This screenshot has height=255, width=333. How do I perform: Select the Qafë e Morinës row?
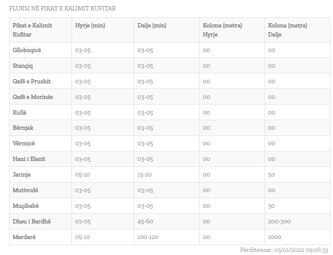pyautogui.click(x=169, y=97)
